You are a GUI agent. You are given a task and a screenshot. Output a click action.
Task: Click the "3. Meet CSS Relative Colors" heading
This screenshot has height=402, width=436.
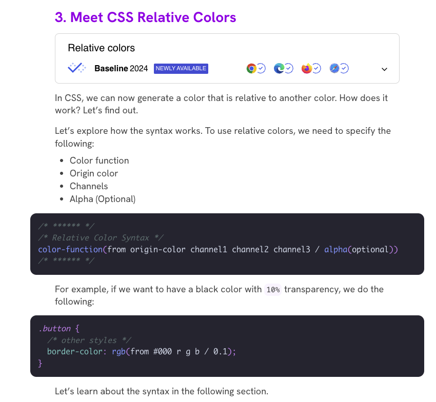pyautogui.click(x=145, y=17)
